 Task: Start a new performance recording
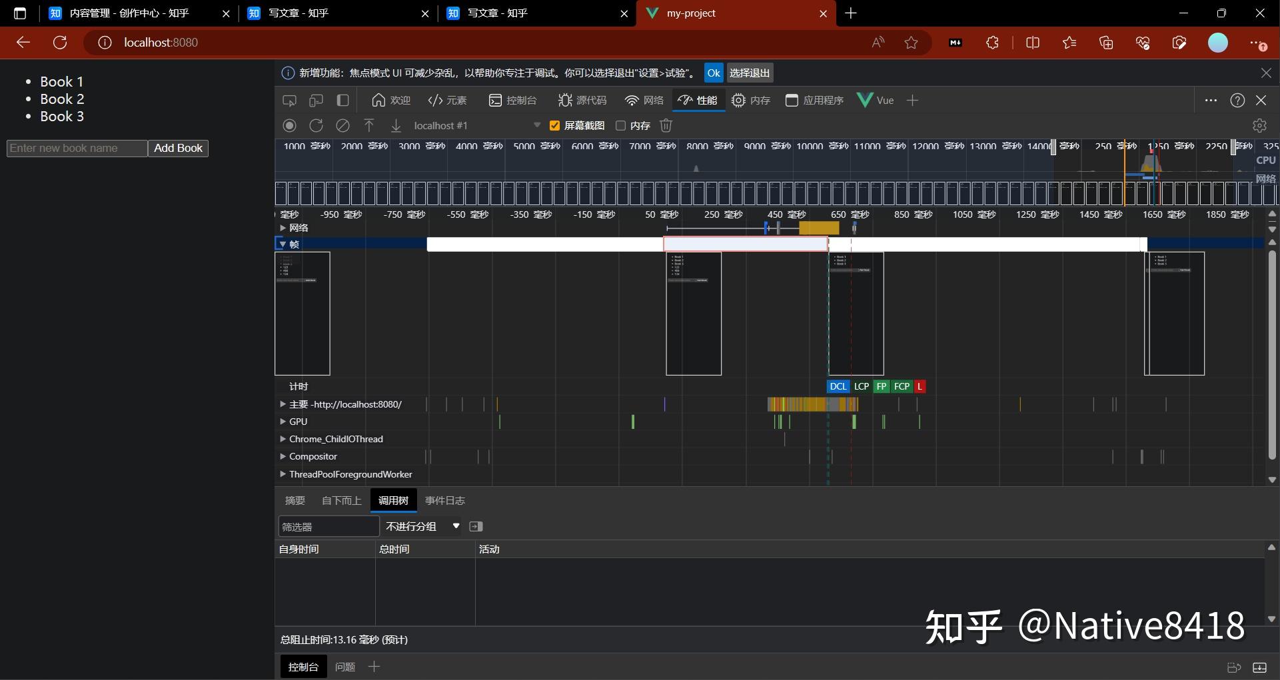289,125
